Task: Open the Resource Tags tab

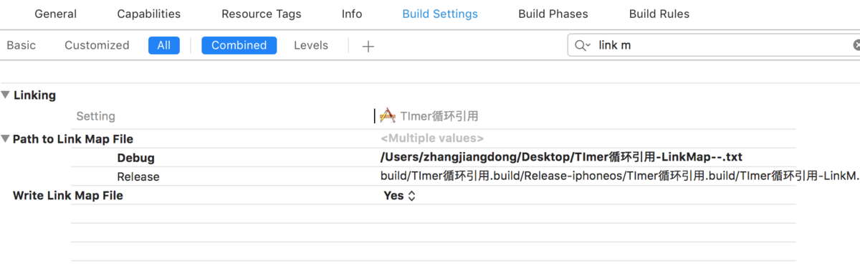Action: tap(262, 14)
